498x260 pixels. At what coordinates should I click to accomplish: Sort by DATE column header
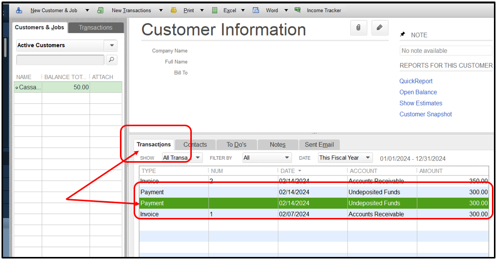[x=288, y=171]
